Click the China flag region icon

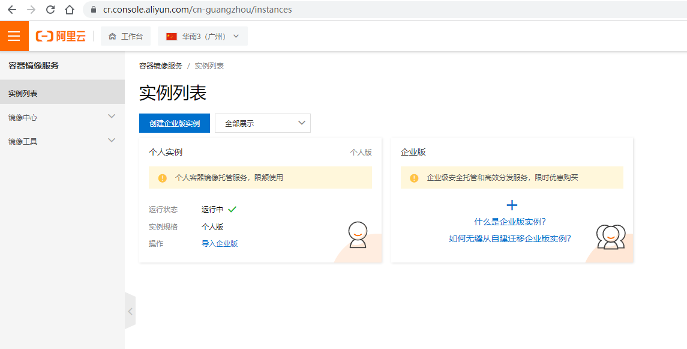tap(172, 36)
